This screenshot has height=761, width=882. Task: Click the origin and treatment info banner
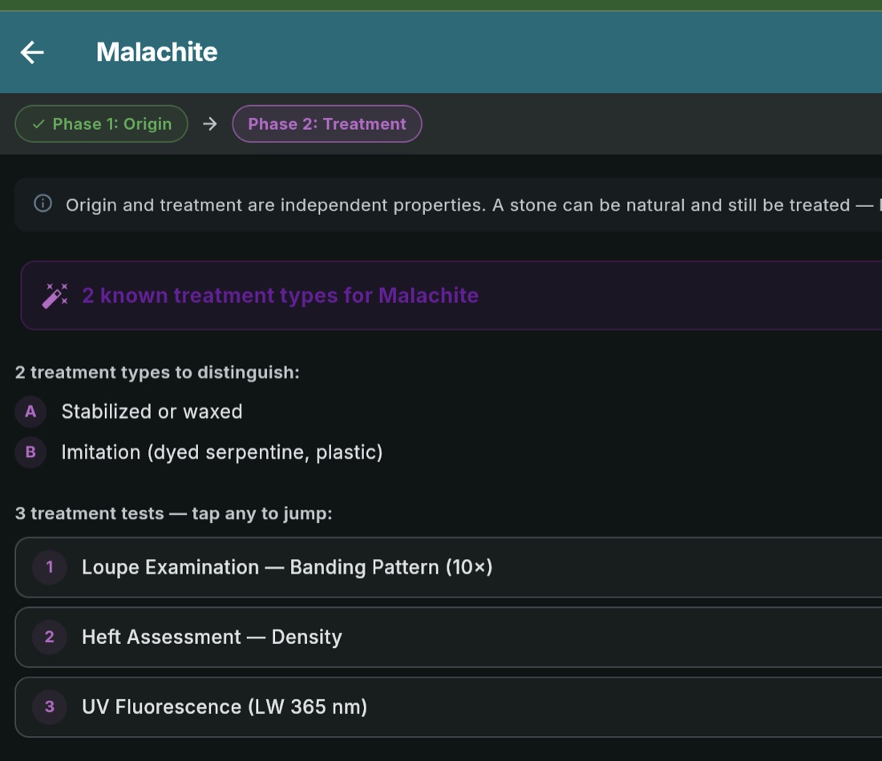pos(401,204)
